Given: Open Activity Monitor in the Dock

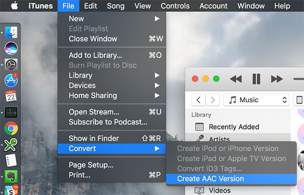Looking at the screenshot, I should pyautogui.click(x=11, y=112).
